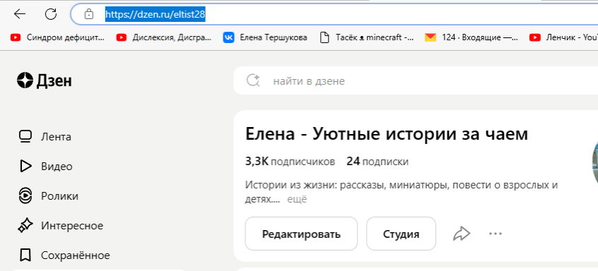The image size is (598, 271).
Task: Open Лента in the sidebar
Action: 45,137
